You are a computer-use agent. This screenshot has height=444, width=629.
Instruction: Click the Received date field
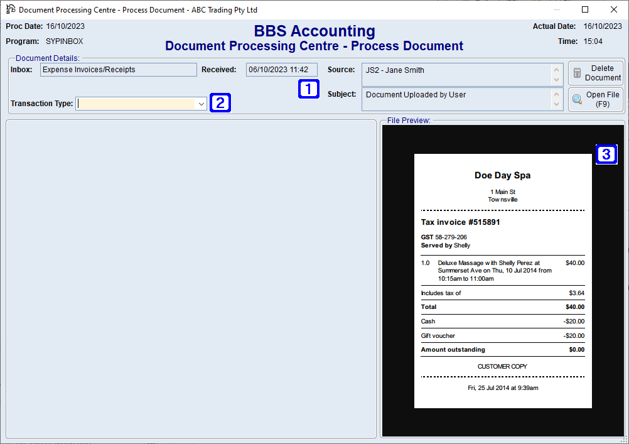[281, 70]
